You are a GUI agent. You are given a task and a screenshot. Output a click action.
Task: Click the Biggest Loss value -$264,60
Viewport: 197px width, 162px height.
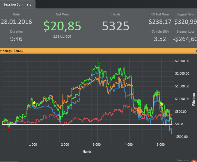(185, 39)
